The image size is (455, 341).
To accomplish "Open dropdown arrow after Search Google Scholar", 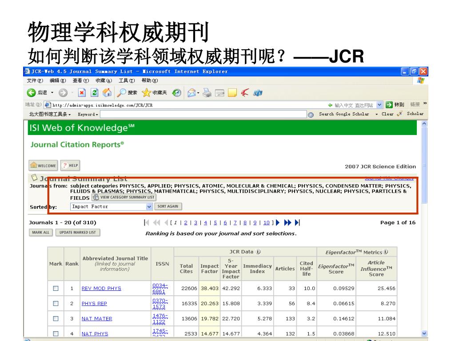I will (376, 114).
